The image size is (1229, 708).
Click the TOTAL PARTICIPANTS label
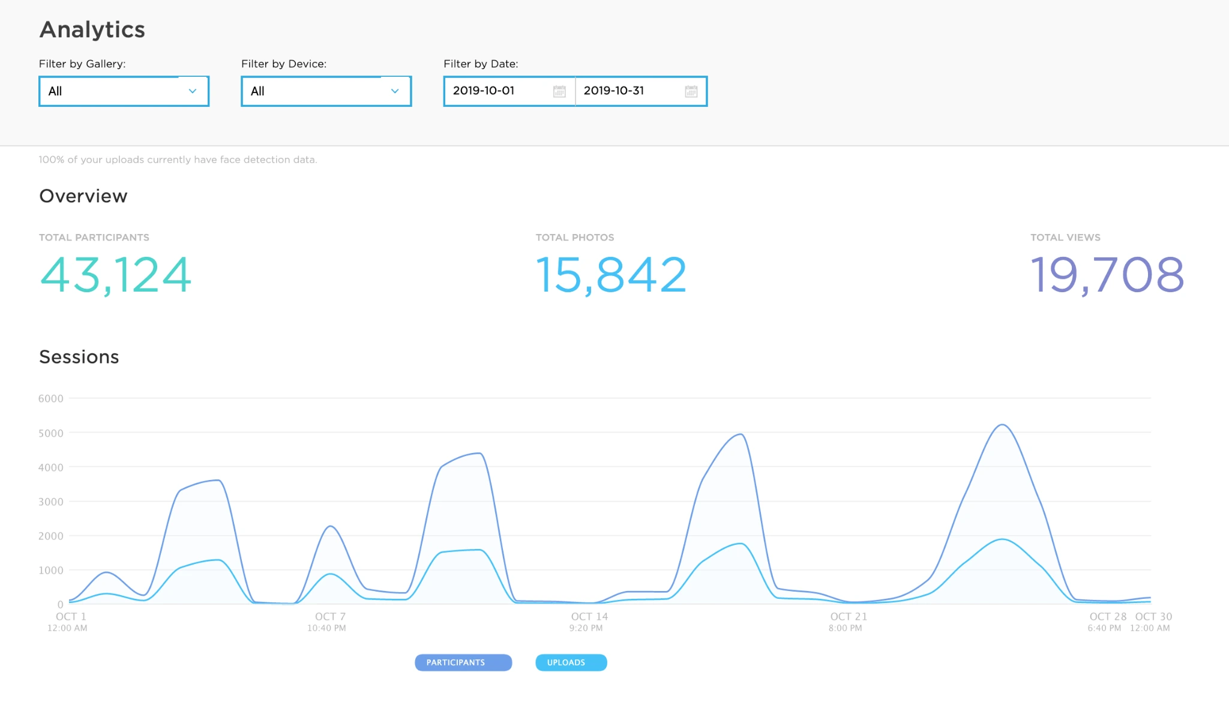coord(94,238)
